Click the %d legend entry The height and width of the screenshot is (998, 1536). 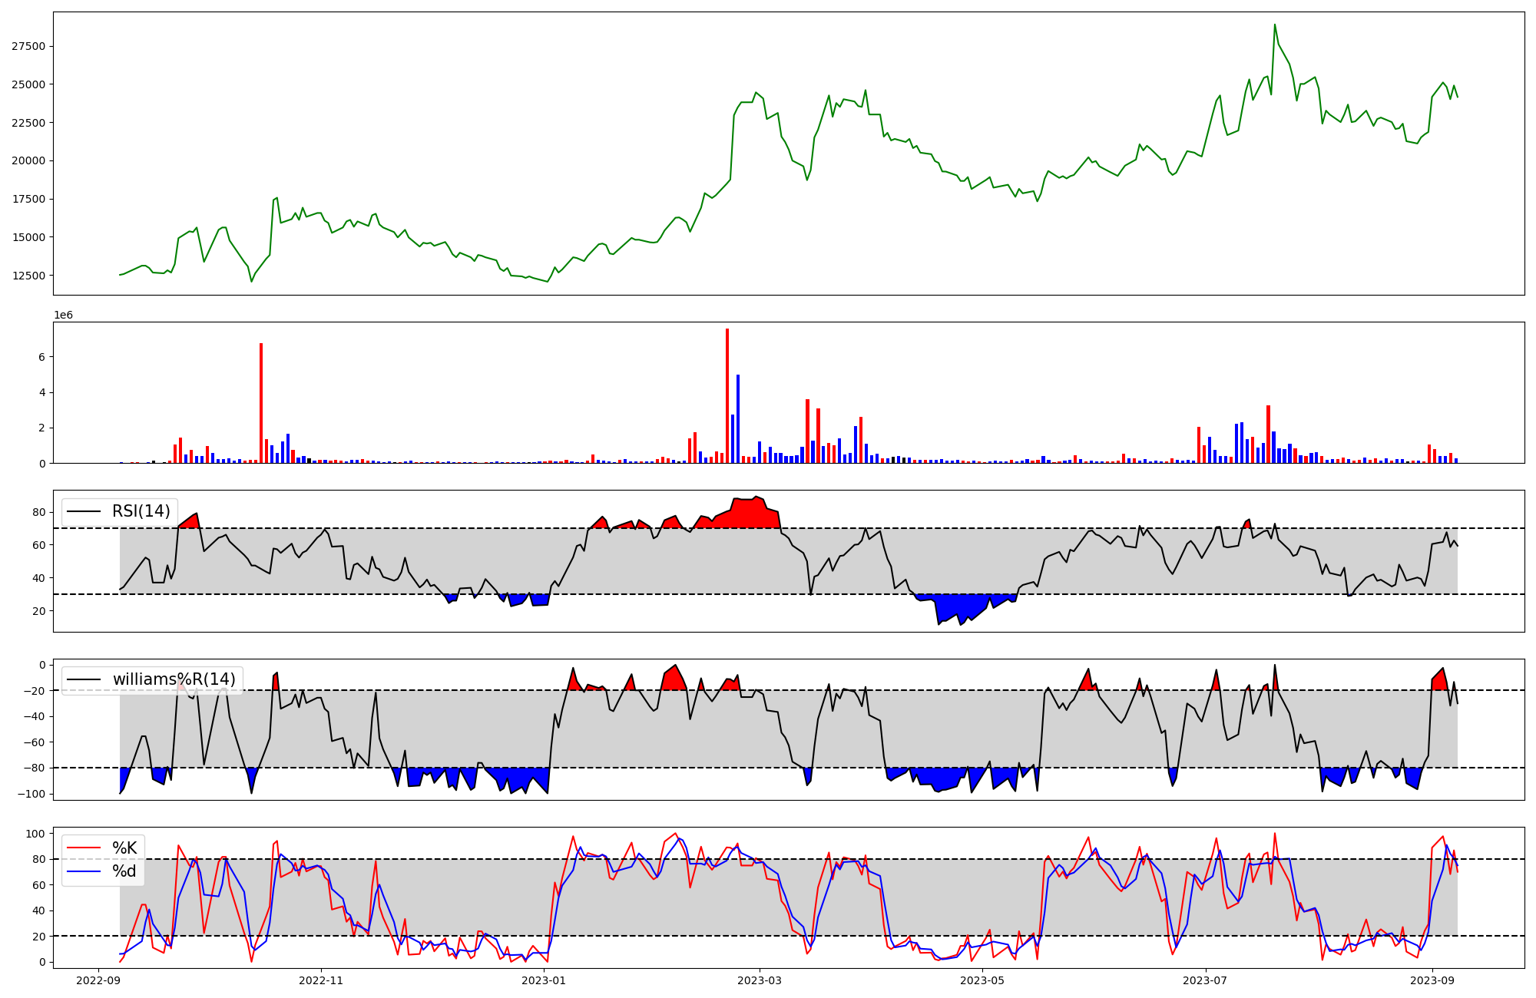click(x=124, y=871)
